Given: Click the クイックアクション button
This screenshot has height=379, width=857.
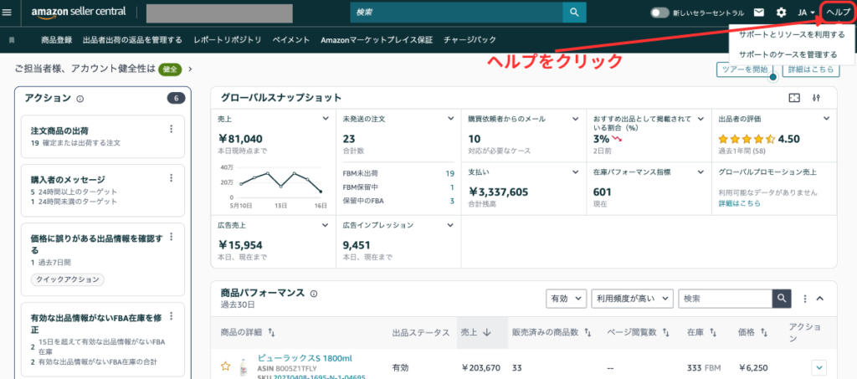Looking at the screenshot, I should pos(67,279).
